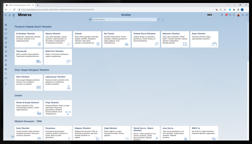Reload the page using browser refresh
Image resolution: width=252 pixels, height=144 pixels.
click(x=14, y=10)
